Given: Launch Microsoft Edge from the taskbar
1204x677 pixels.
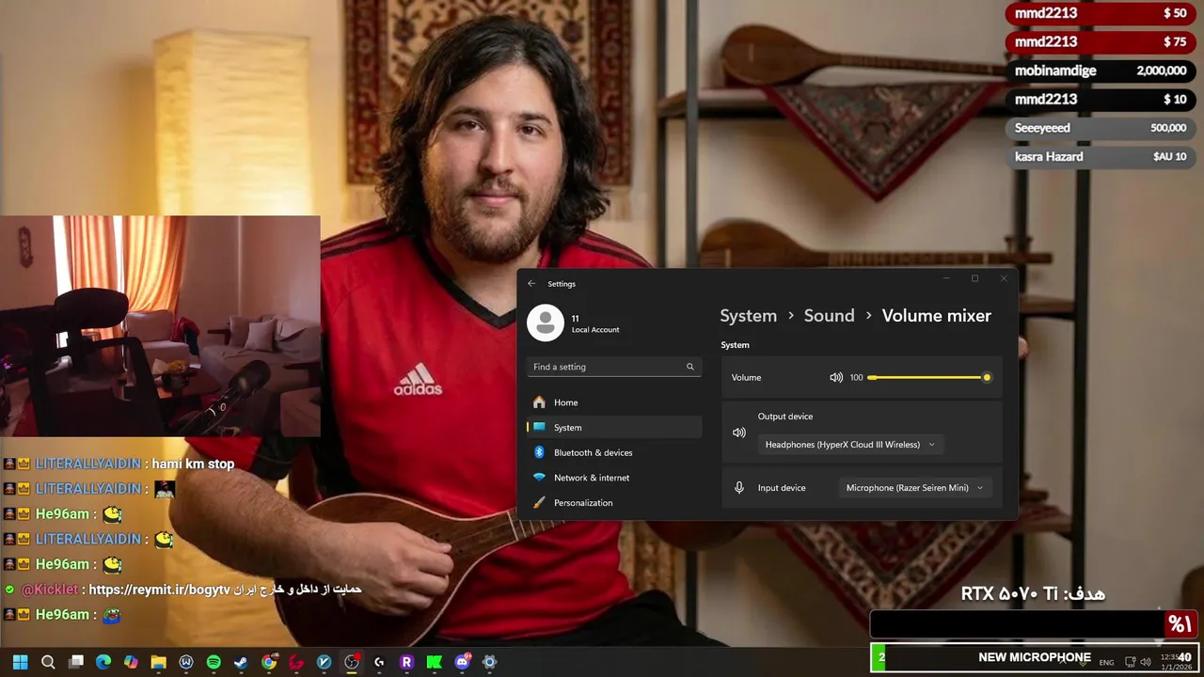Looking at the screenshot, I should [x=103, y=662].
